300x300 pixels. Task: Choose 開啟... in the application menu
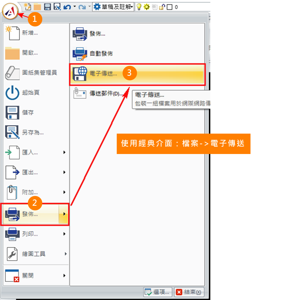(36, 53)
